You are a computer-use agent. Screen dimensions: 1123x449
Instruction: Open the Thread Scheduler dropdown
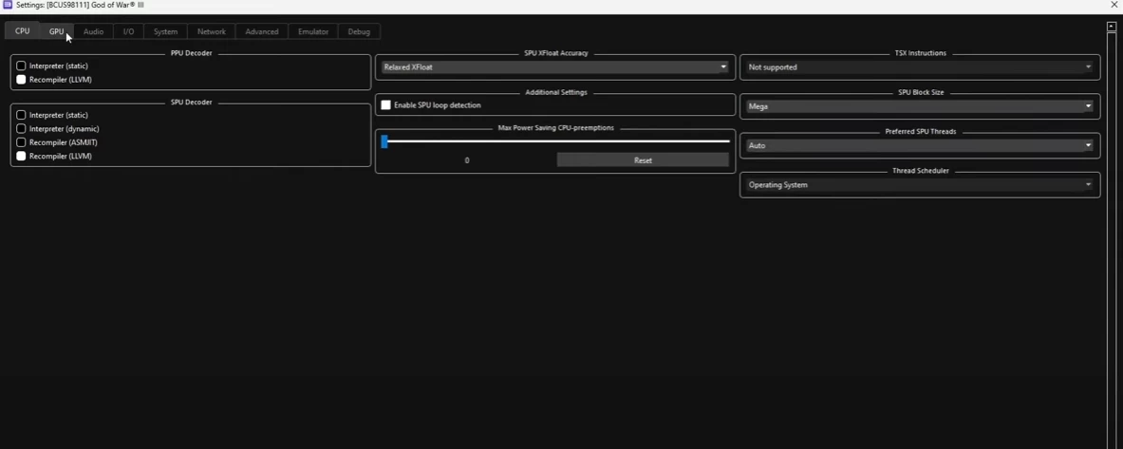(919, 185)
